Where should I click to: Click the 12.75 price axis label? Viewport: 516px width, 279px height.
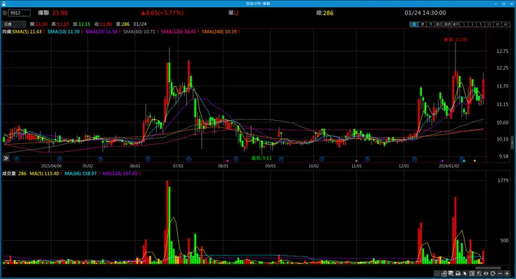(x=503, y=51)
